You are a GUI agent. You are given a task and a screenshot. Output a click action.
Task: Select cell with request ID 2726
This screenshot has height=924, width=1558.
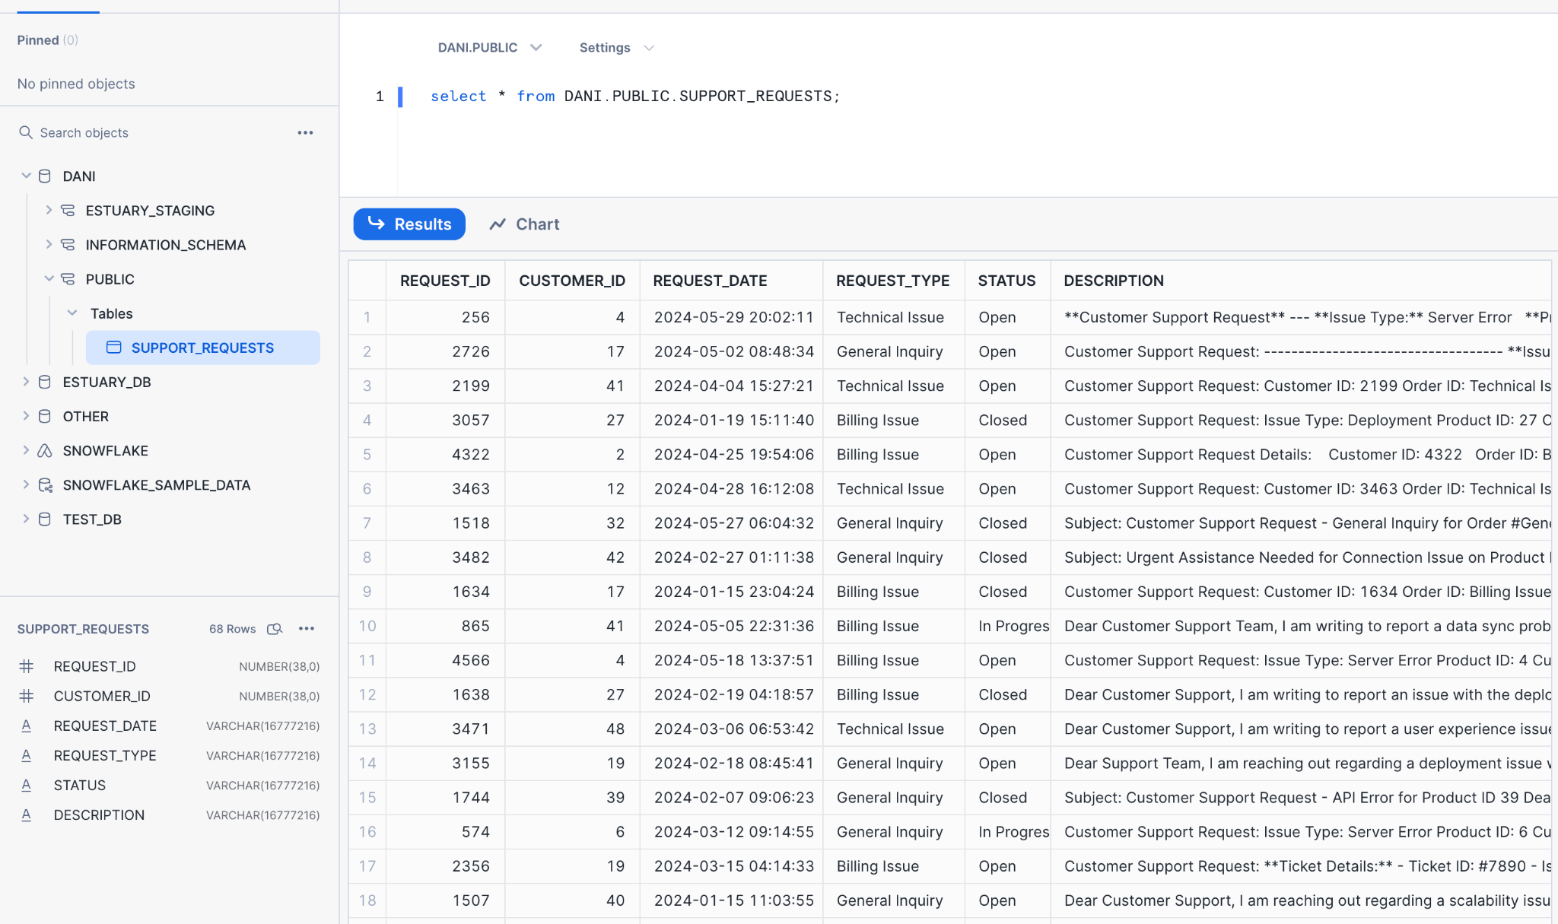pos(445,351)
